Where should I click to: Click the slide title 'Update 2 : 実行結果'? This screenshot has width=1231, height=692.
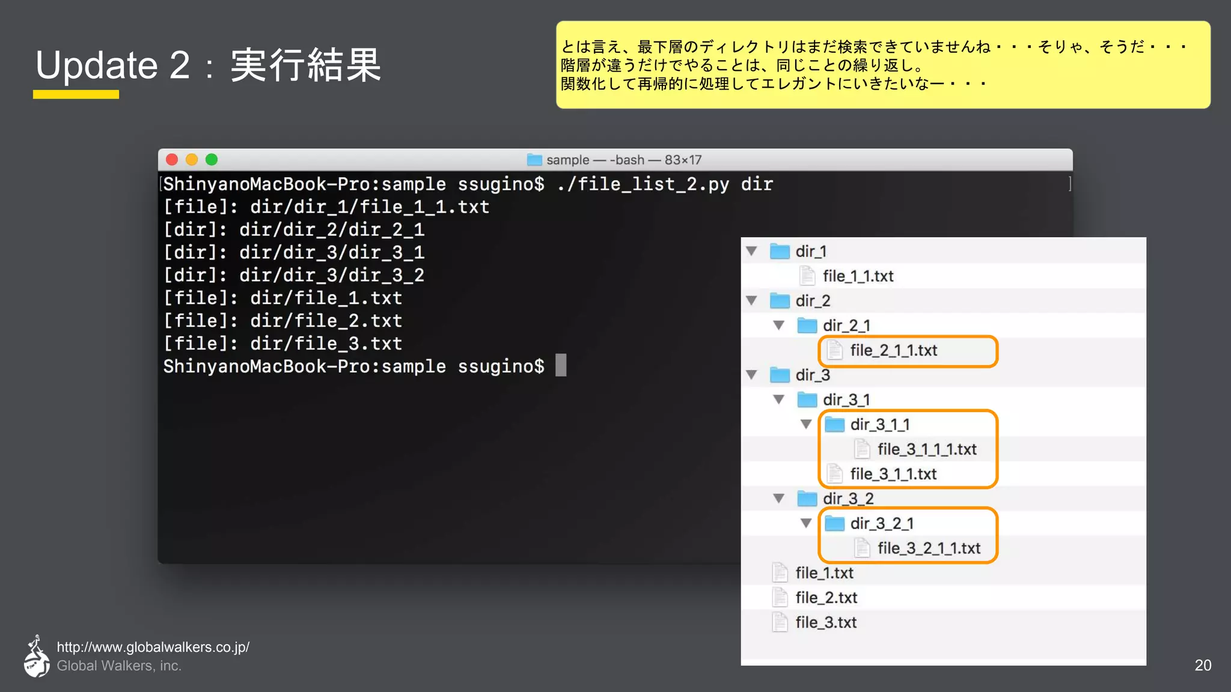tap(208, 65)
